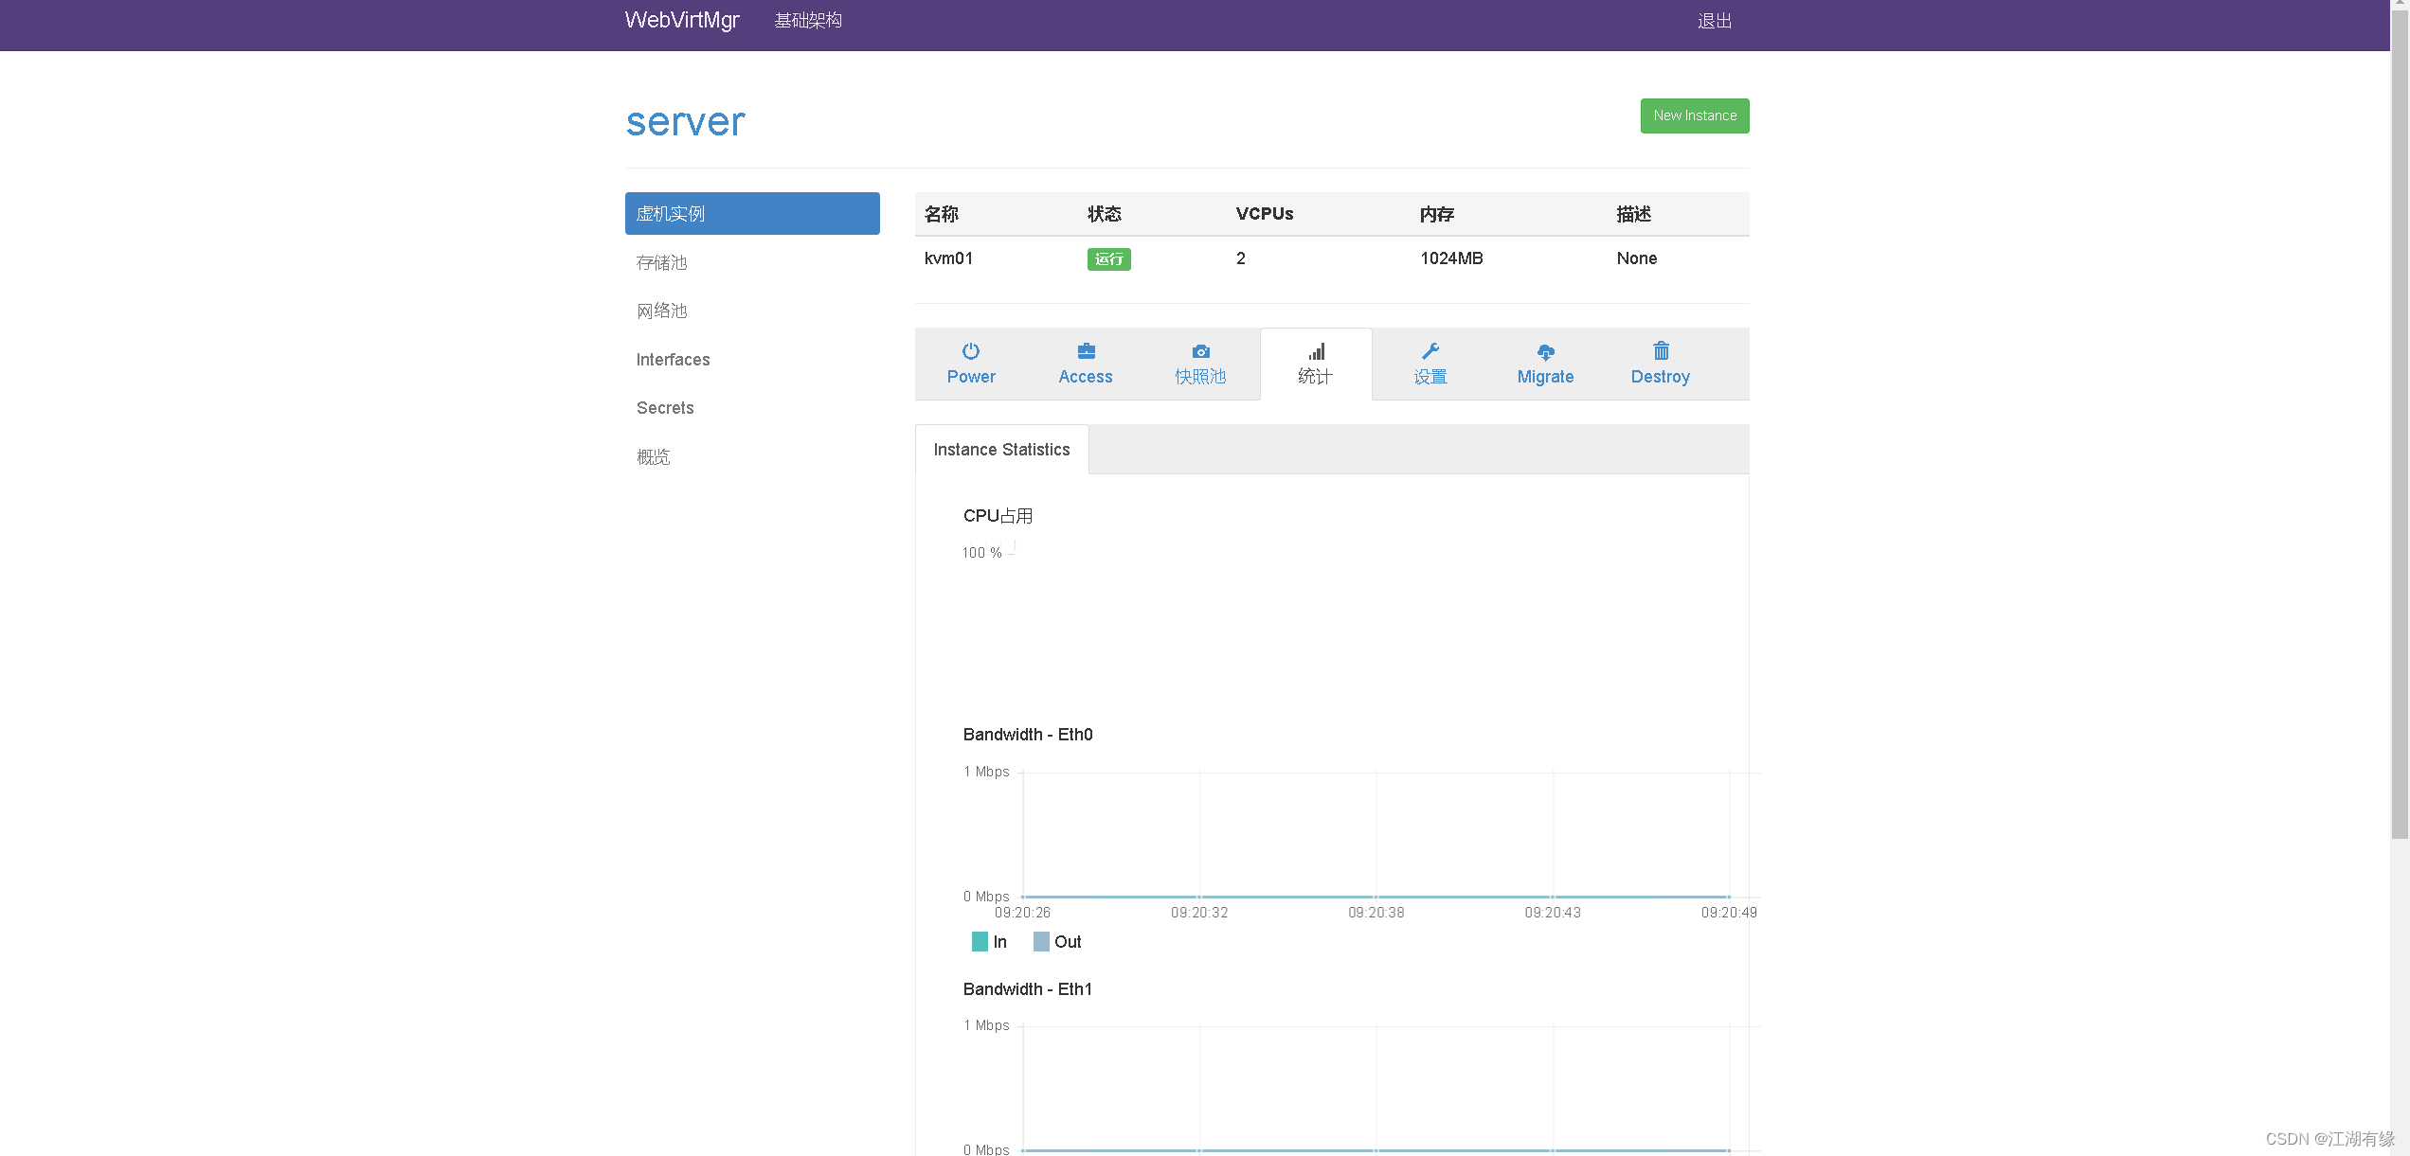The image size is (2410, 1156).
Task: Click the Destroy trash can icon
Action: pyautogui.click(x=1661, y=351)
